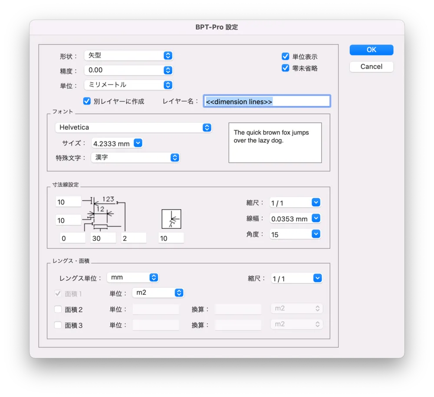Expand the 単位 dropdown showing ミリメートル
The height and width of the screenshot is (397, 434).
pyautogui.click(x=128, y=85)
